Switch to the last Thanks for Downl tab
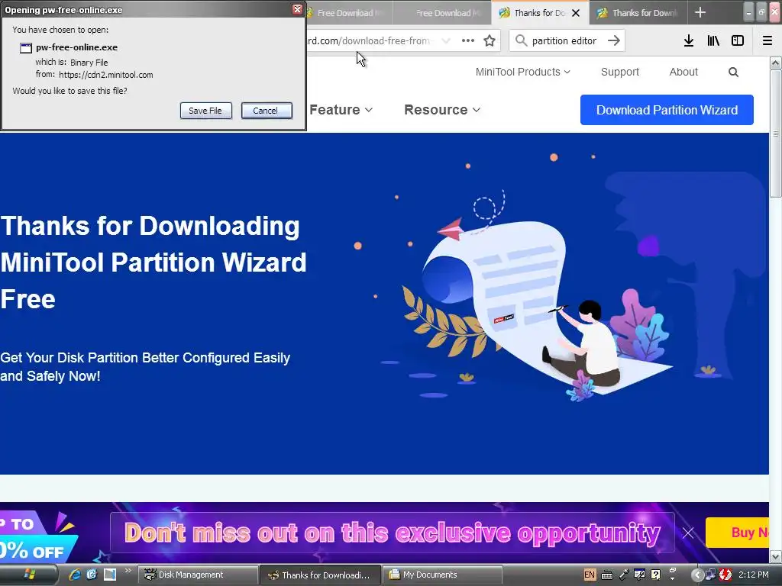Image resolution: width=782 pixels, height=586 pixels. click(x=639, y=13)
